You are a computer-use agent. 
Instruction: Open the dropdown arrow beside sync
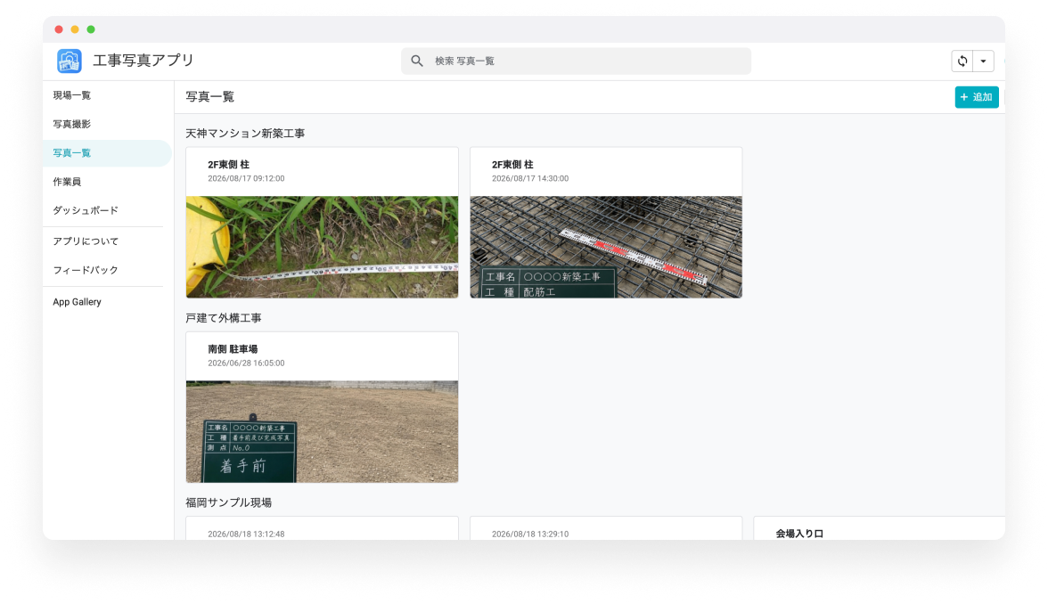click(983, 61)
